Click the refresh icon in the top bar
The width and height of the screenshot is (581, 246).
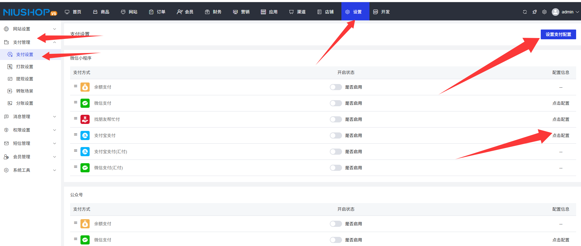click(x=525, y=12)
